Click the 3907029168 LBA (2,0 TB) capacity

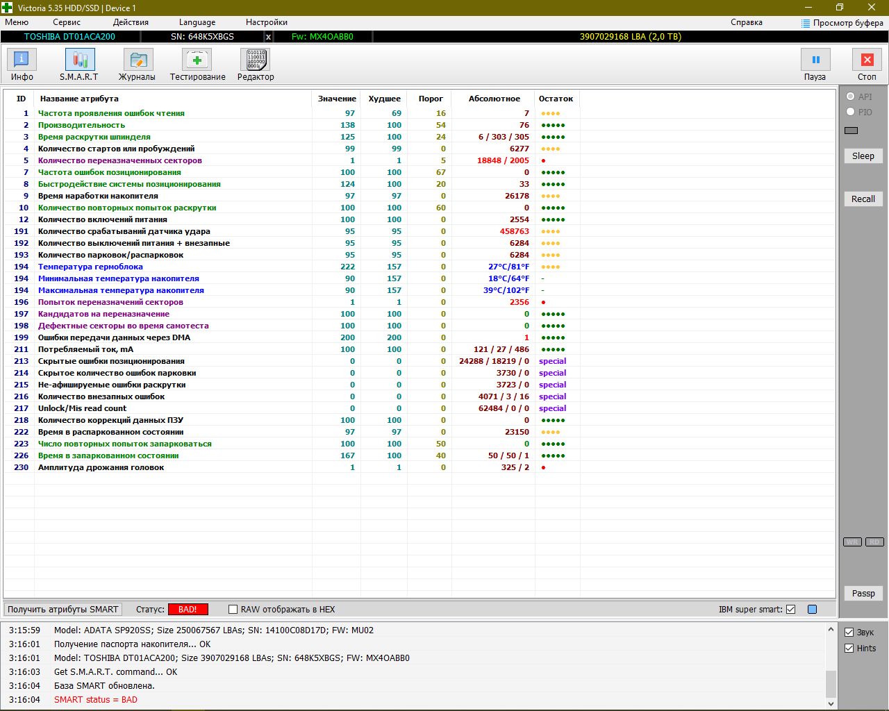click(631, 37)
